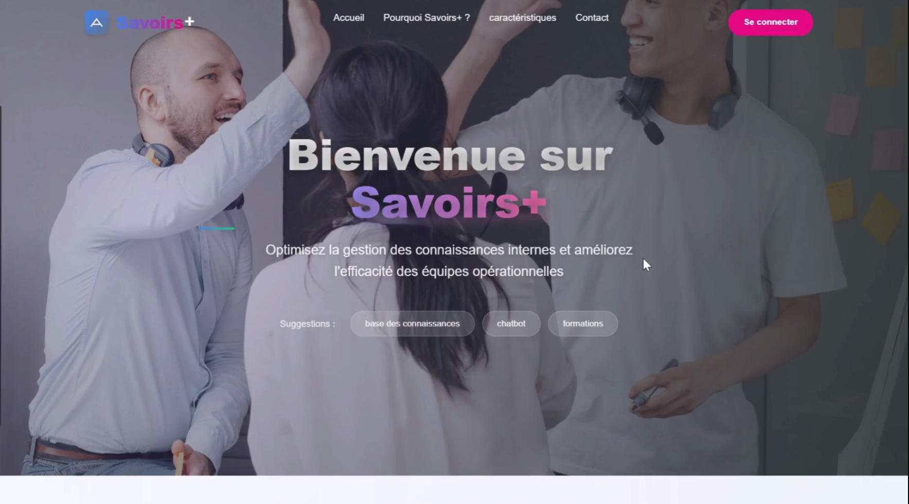Viewport: 909px width, 504px height.
Task: Select the base des connaissances suggestion
Action: tap(412, 323)
